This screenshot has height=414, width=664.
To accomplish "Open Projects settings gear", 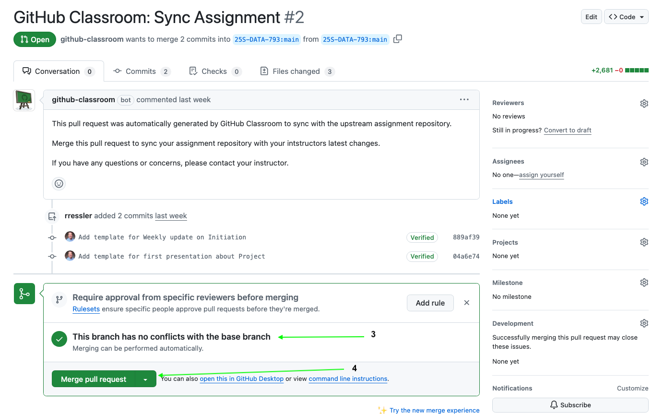I will 644,242.
